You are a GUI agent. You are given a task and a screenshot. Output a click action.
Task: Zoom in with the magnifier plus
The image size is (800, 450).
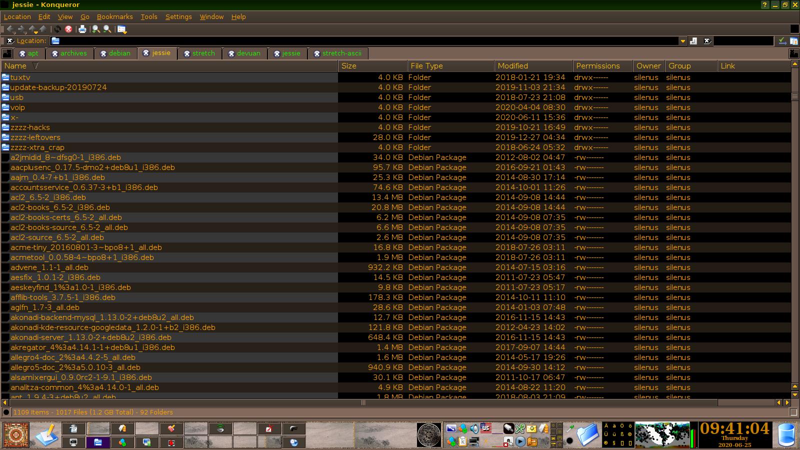pyautogui.click(x=96, y=29)
